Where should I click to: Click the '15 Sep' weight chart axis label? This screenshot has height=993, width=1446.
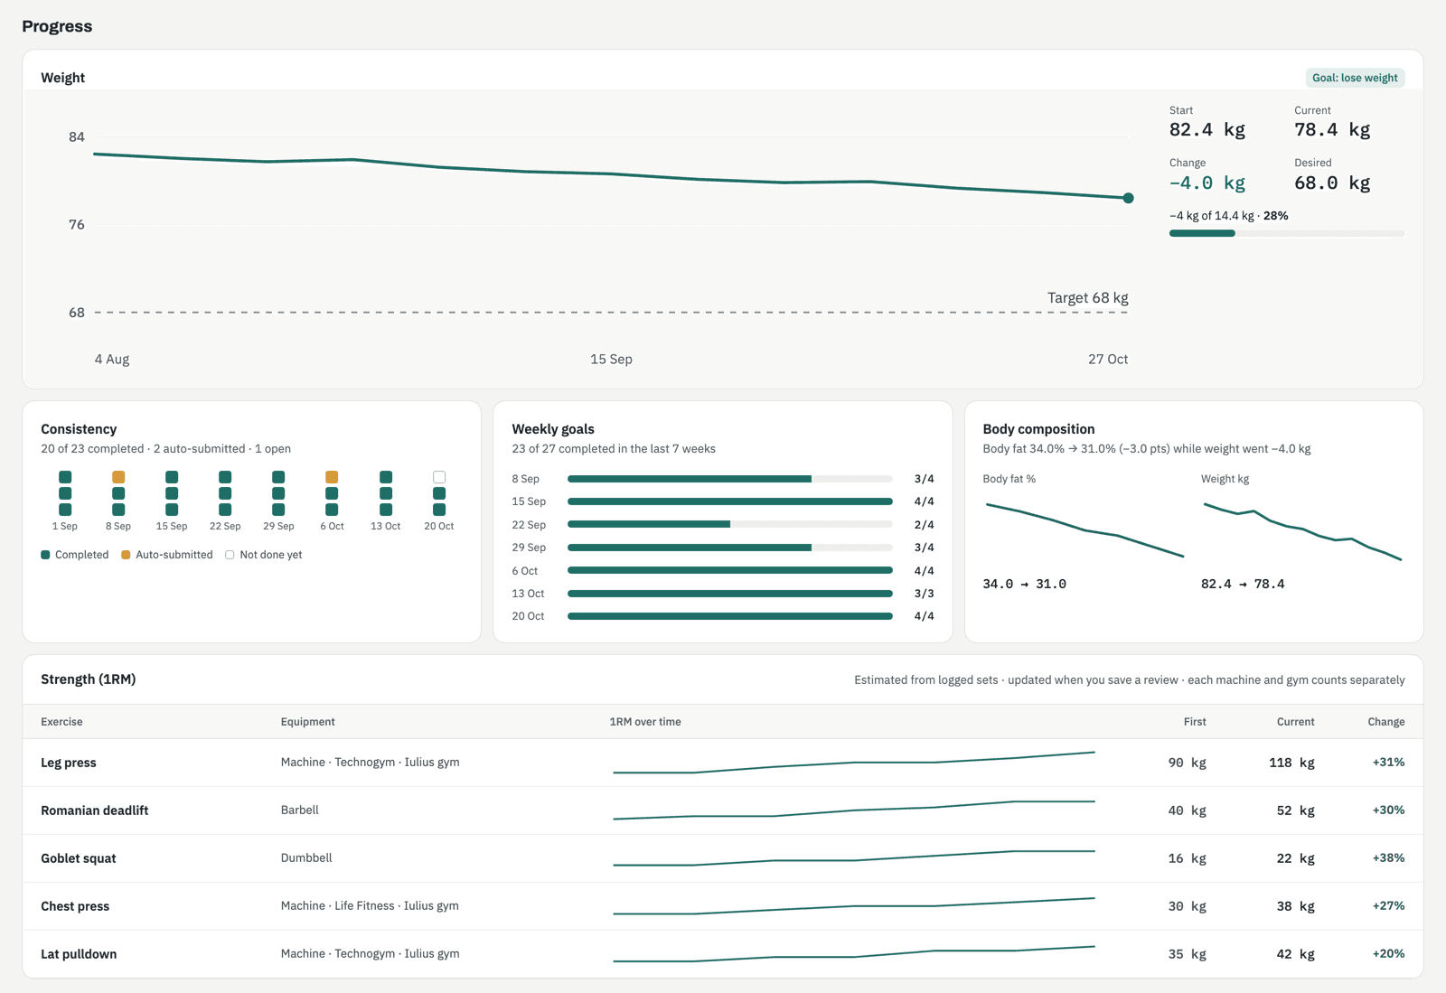click(x=611, y=360)
